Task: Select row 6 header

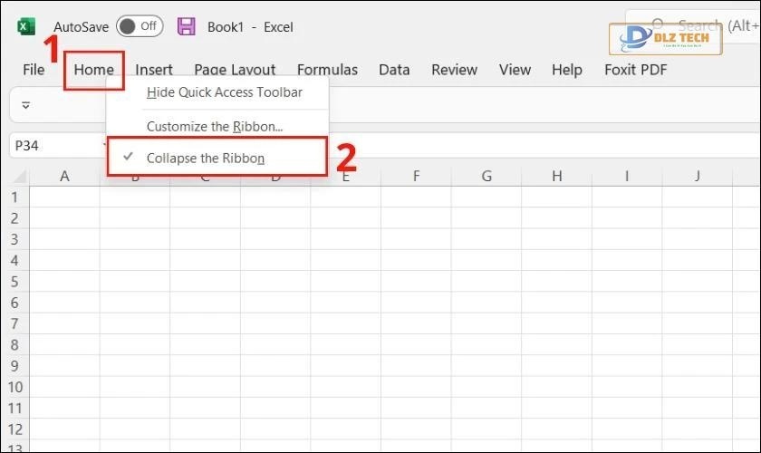Action: (x=14, y=303)
